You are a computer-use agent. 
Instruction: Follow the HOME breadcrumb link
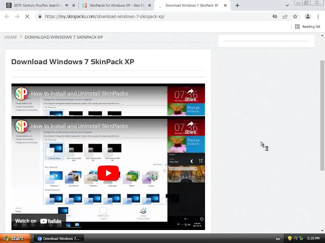pos(11,37)
